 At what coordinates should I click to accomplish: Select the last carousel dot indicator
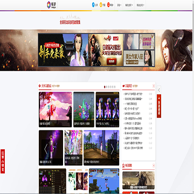pos(115,87)
